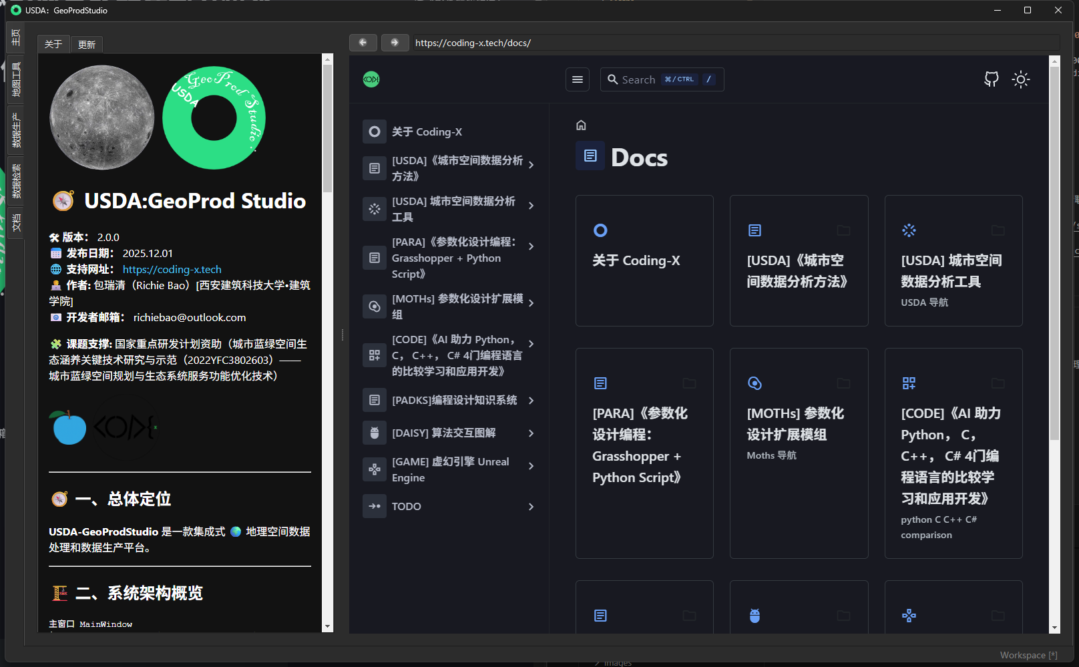Click the GitHub icon in docs header
1079x667 pixels.
click(x=992, y=79)
